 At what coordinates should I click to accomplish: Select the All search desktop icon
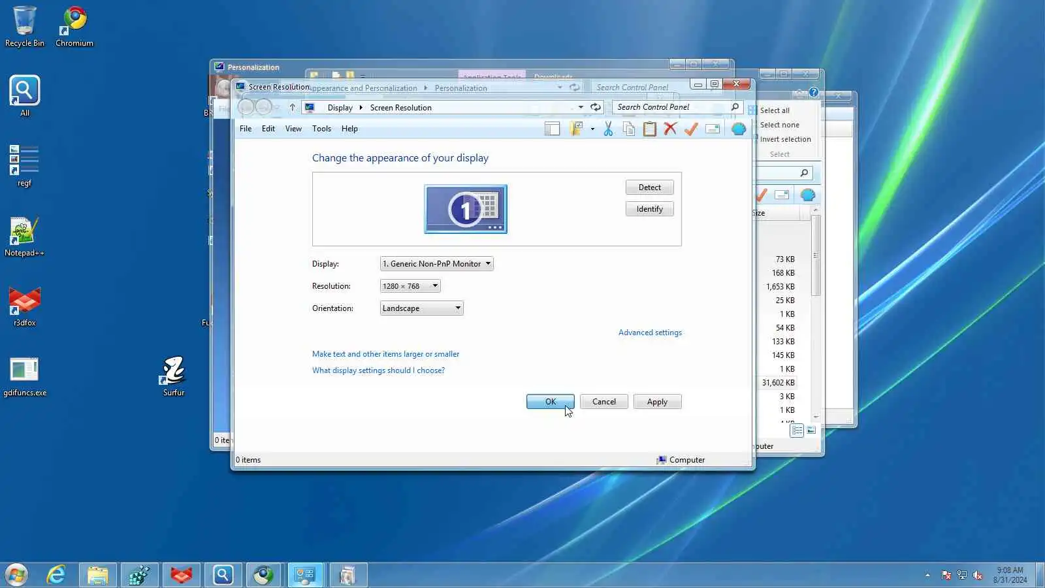point(25,95)
